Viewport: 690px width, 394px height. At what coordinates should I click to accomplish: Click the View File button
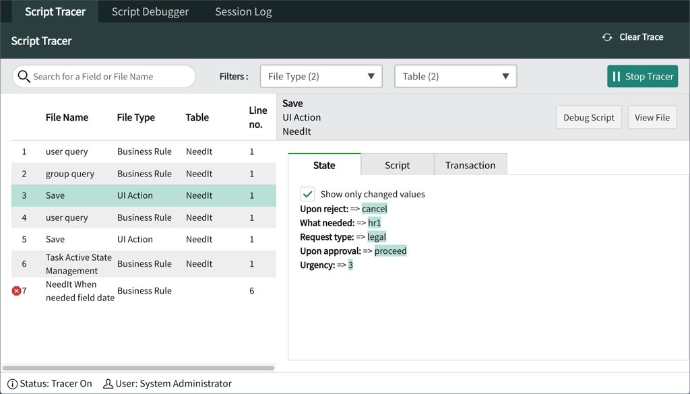(x=652, y=117)
